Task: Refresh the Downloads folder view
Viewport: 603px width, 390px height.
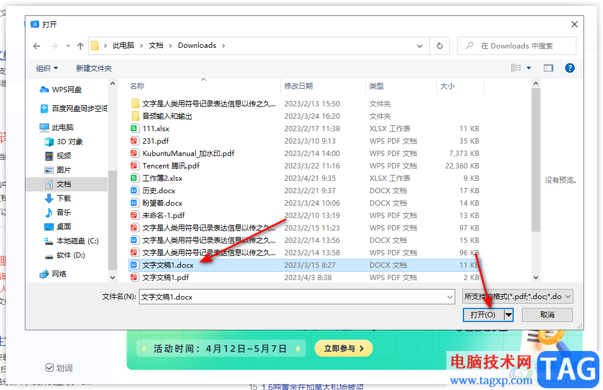Action: tap(440, 45)
